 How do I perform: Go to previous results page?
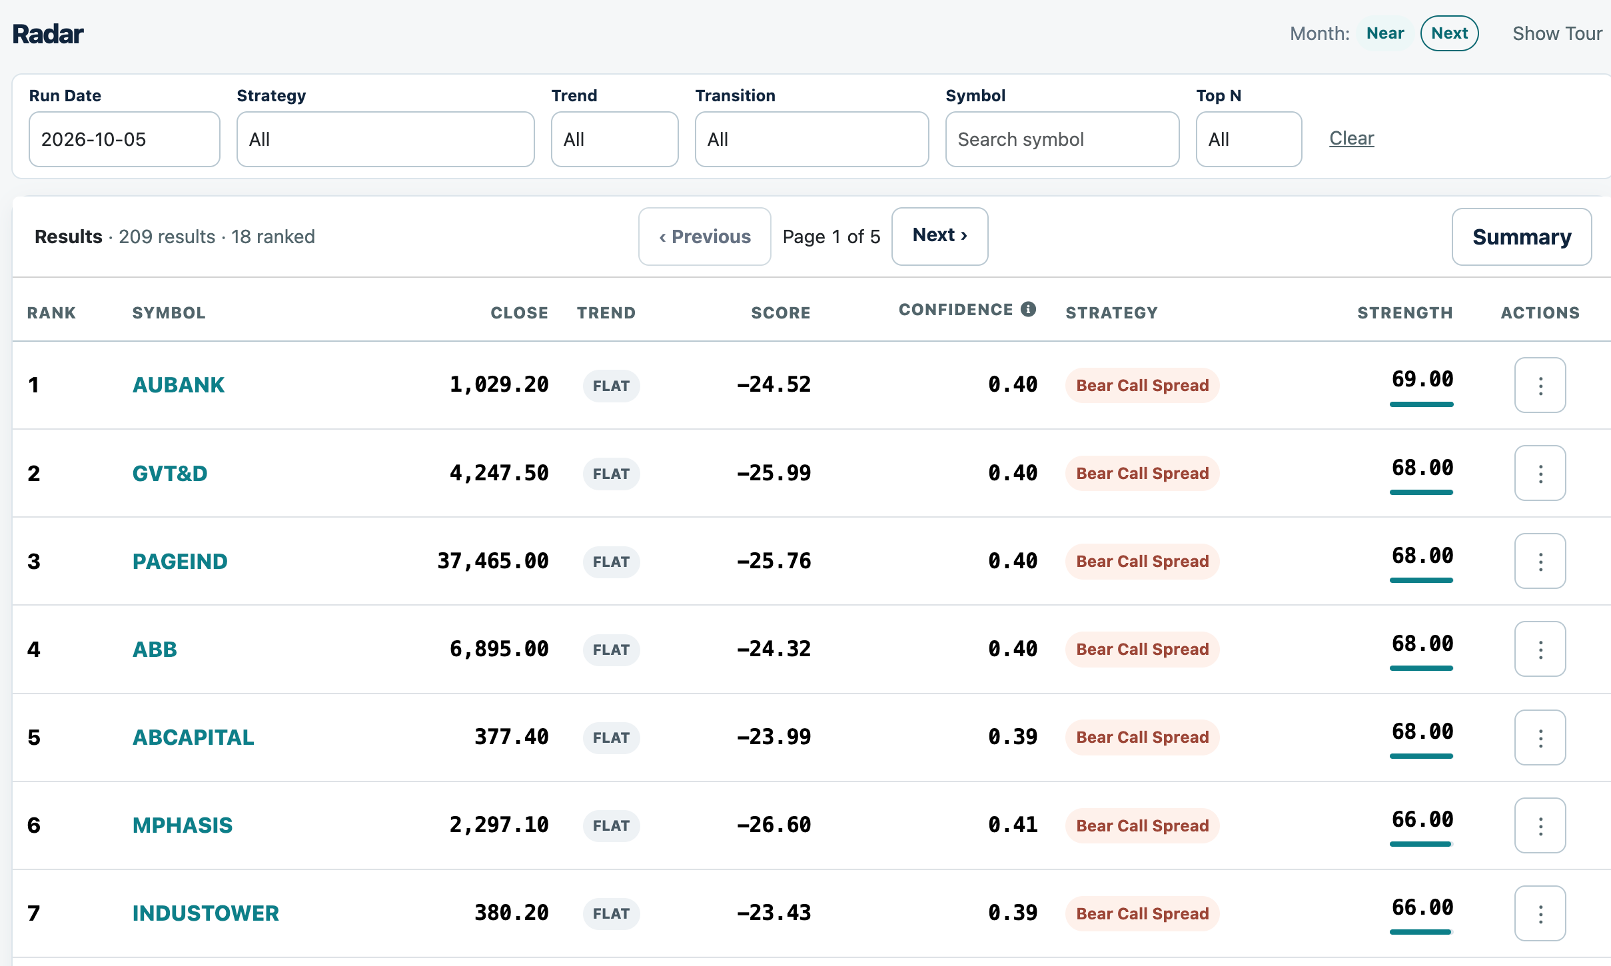[704, 237]
